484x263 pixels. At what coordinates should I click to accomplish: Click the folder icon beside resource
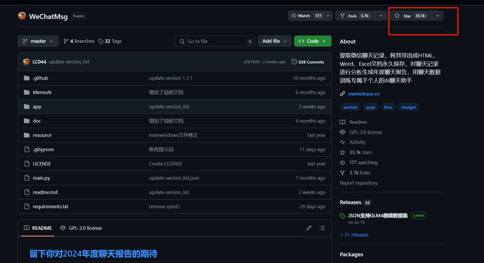26,135
